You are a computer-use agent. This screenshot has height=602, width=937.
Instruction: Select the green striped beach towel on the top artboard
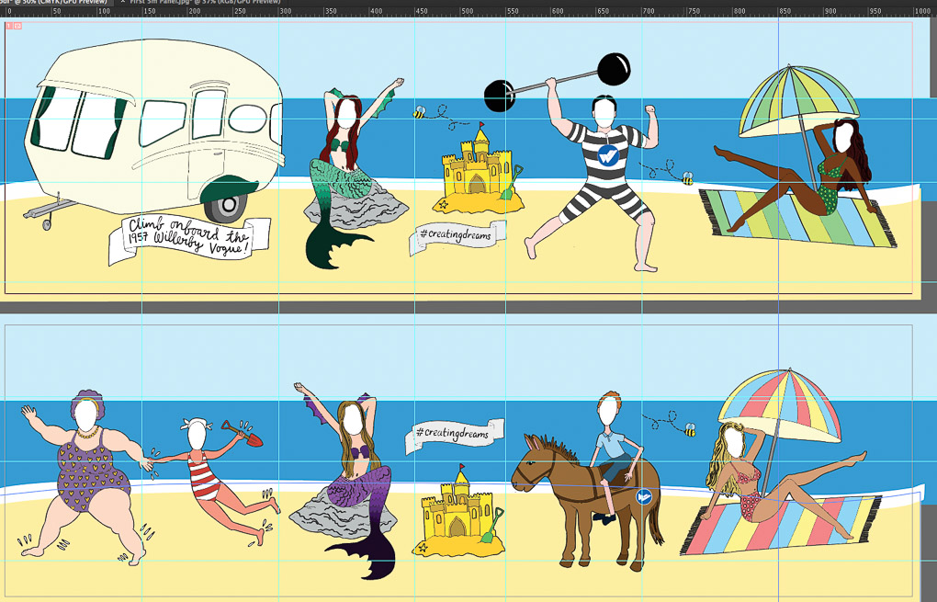[x=797, y=217]
